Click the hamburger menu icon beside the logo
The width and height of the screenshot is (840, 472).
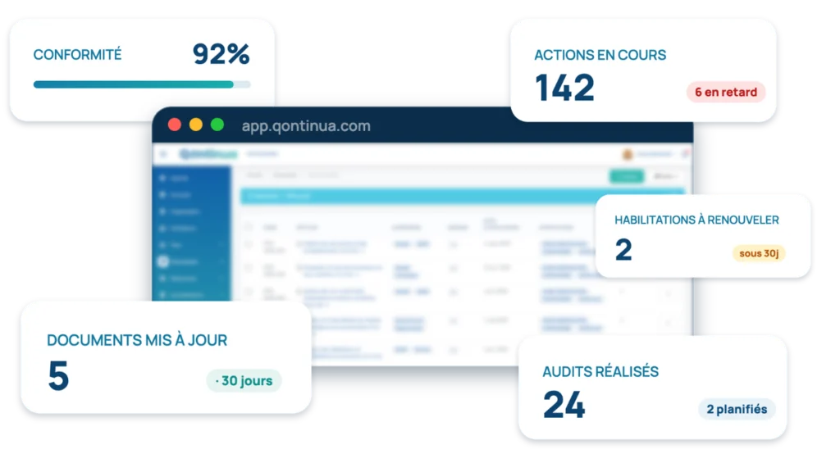pyautogui.click(x=163, y=154)
